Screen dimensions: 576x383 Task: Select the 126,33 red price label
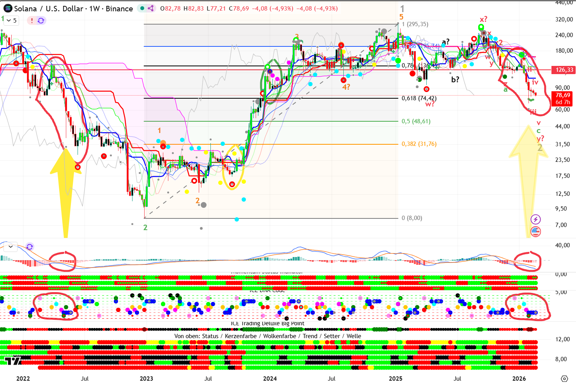[x=564, y=70]
